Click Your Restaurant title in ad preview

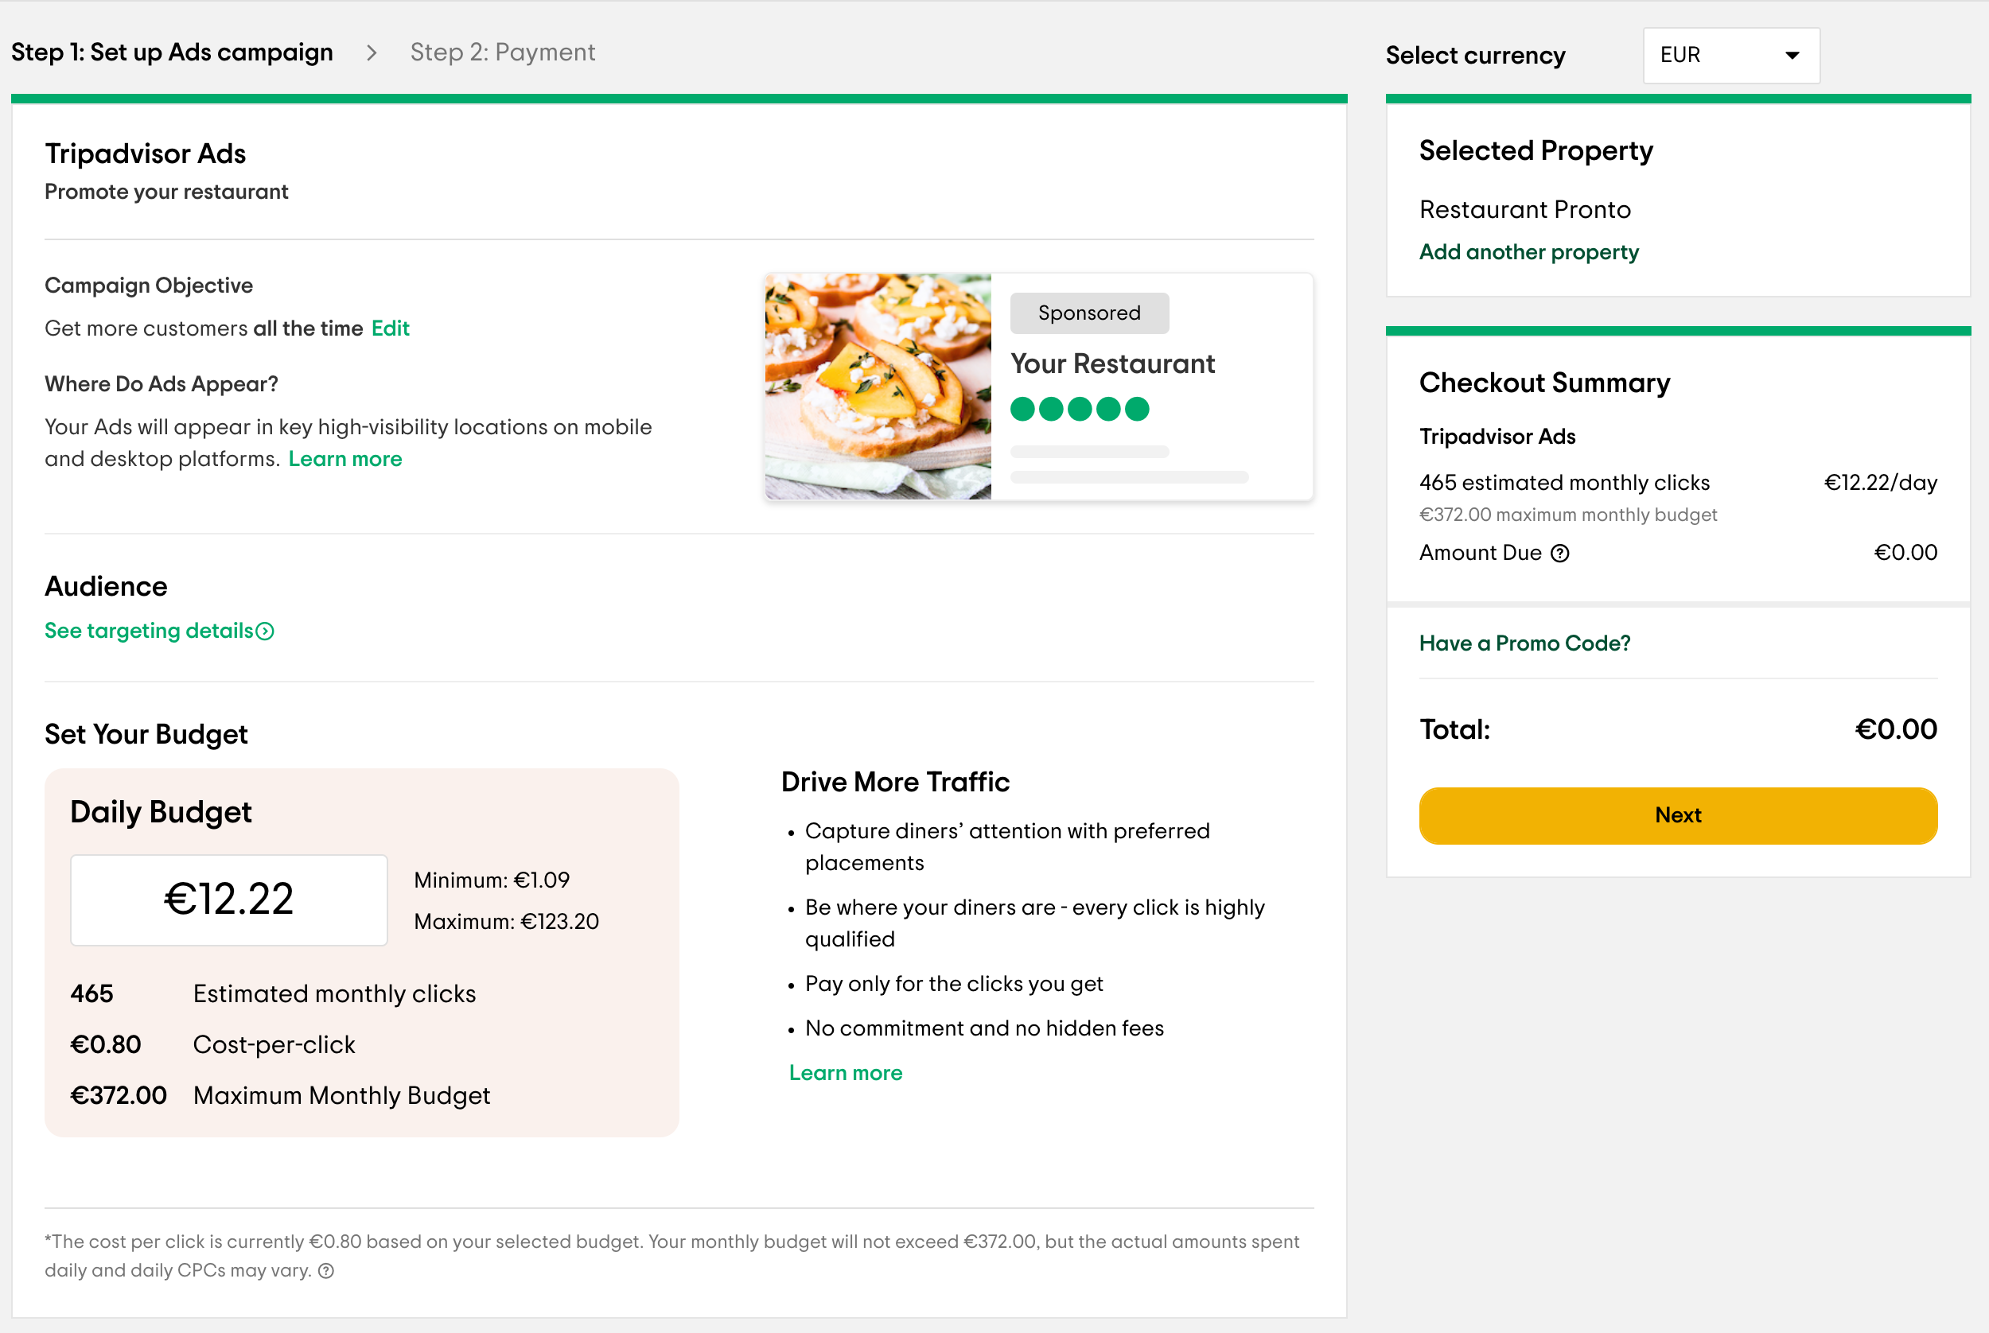click(x=1112, y=363)
